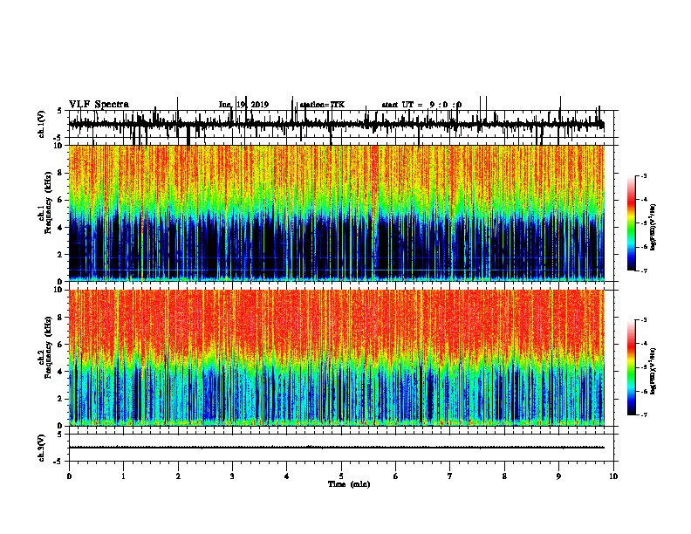Click time axis tick label "7"
Screen dimensions: 691x534
[x=450, y=476]
